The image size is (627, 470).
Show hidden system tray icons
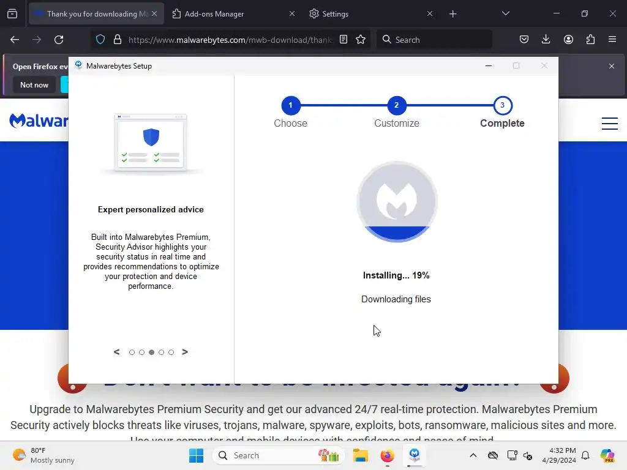[473, 455]
